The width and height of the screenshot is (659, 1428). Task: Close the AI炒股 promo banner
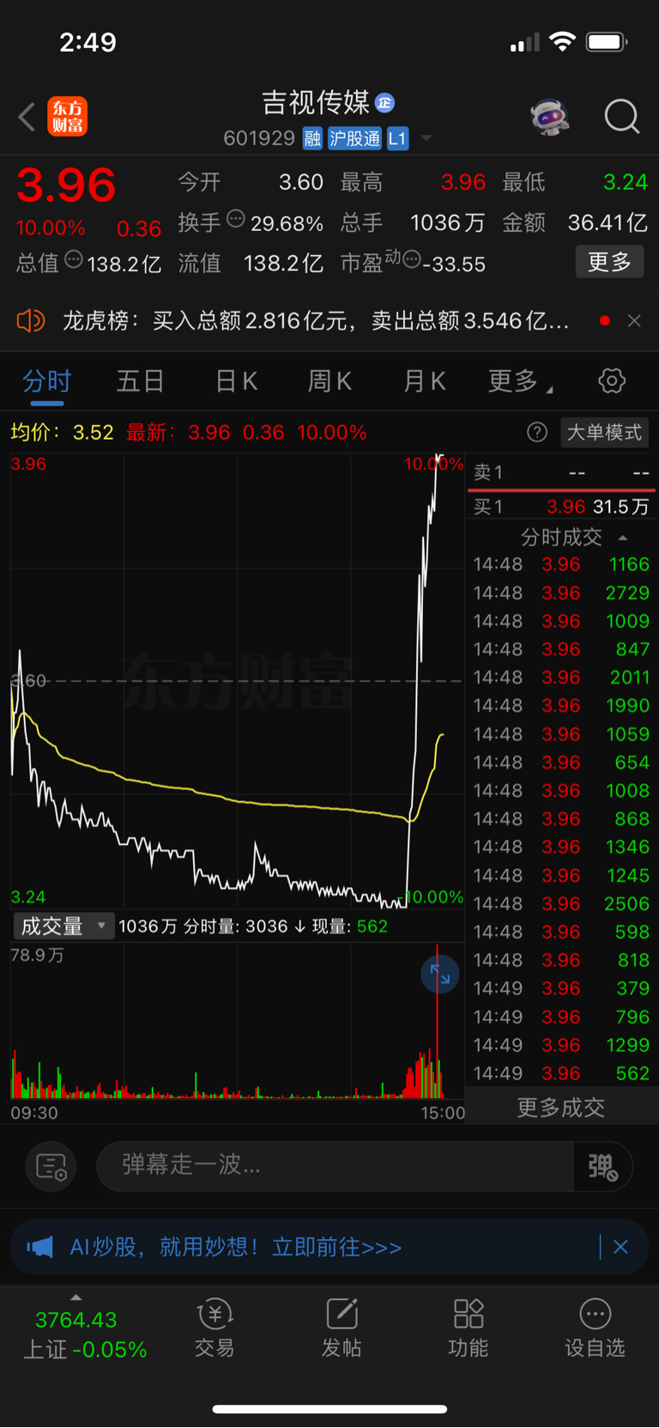click(620, 1247)
